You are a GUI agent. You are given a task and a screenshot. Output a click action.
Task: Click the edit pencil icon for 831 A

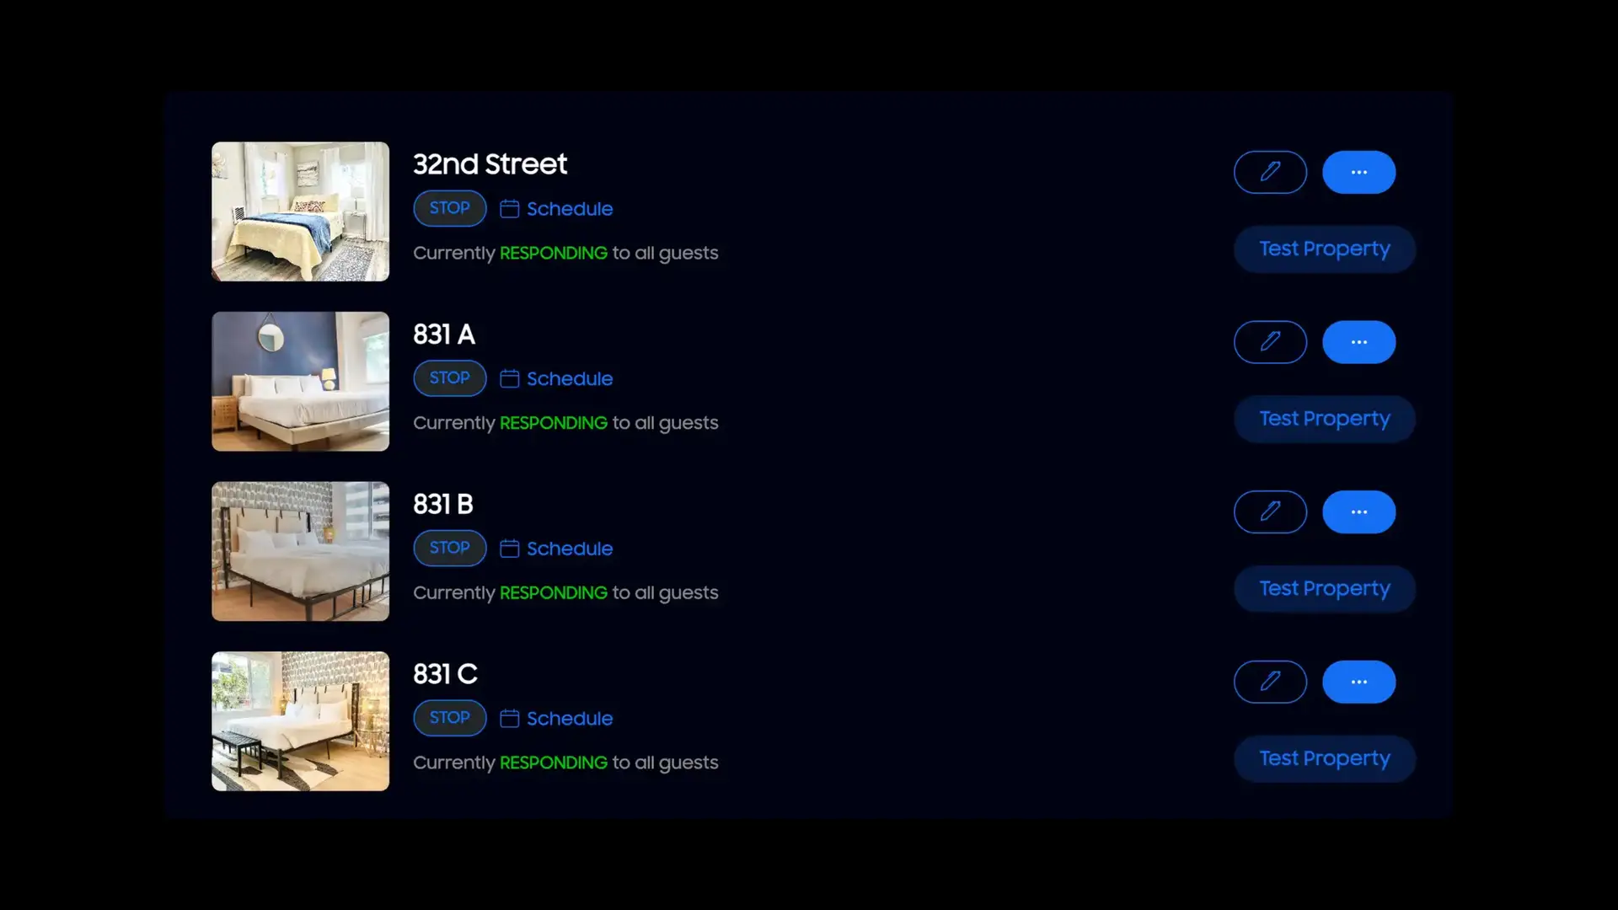[x=1270, y=342]
